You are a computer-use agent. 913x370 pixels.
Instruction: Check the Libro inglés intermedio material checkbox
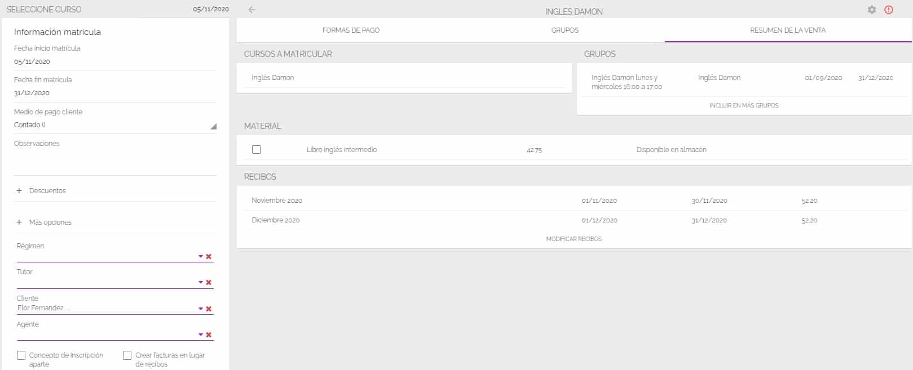257,149
